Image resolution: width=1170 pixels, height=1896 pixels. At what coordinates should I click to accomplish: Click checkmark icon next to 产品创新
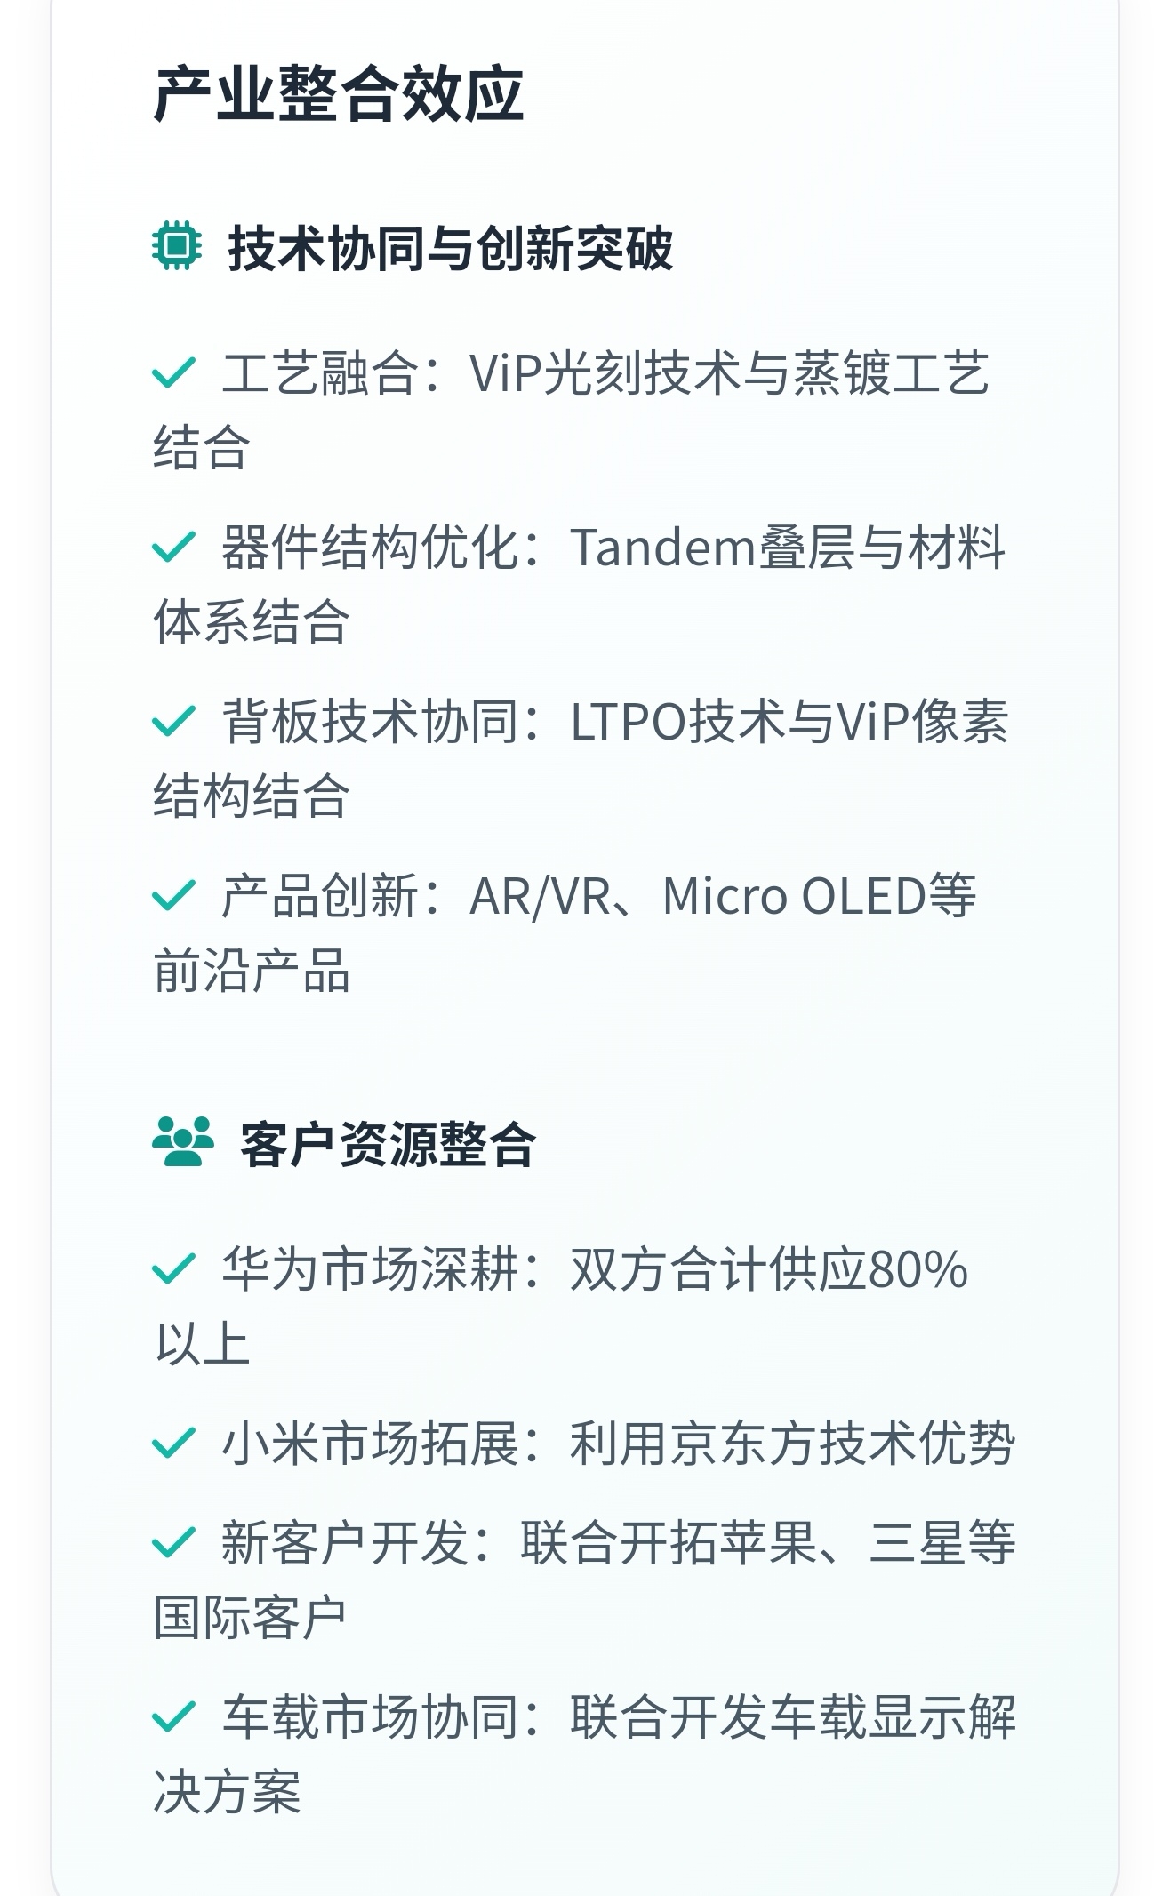173,894
